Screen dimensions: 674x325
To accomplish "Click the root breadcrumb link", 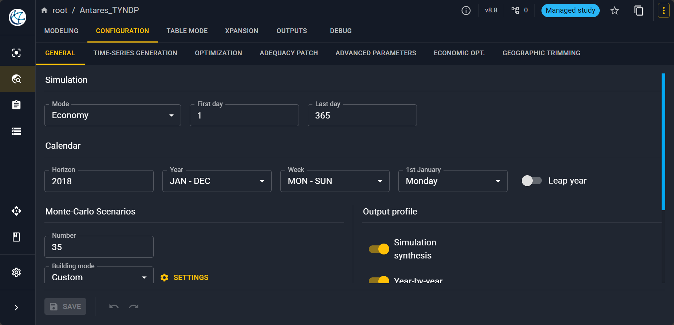I will (60, 10).
